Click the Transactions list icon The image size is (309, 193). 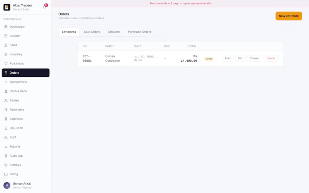tap(6, 82)
